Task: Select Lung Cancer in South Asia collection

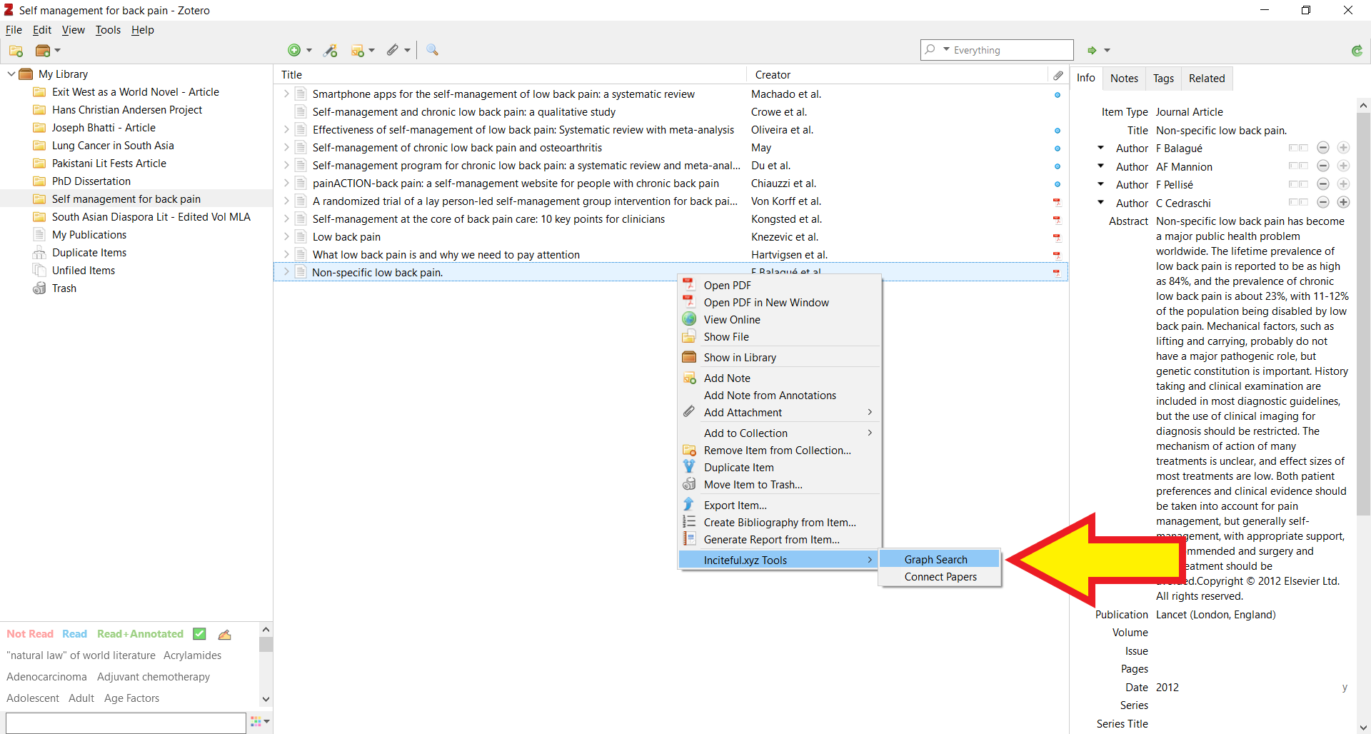Action: click(x=112, y=146)
